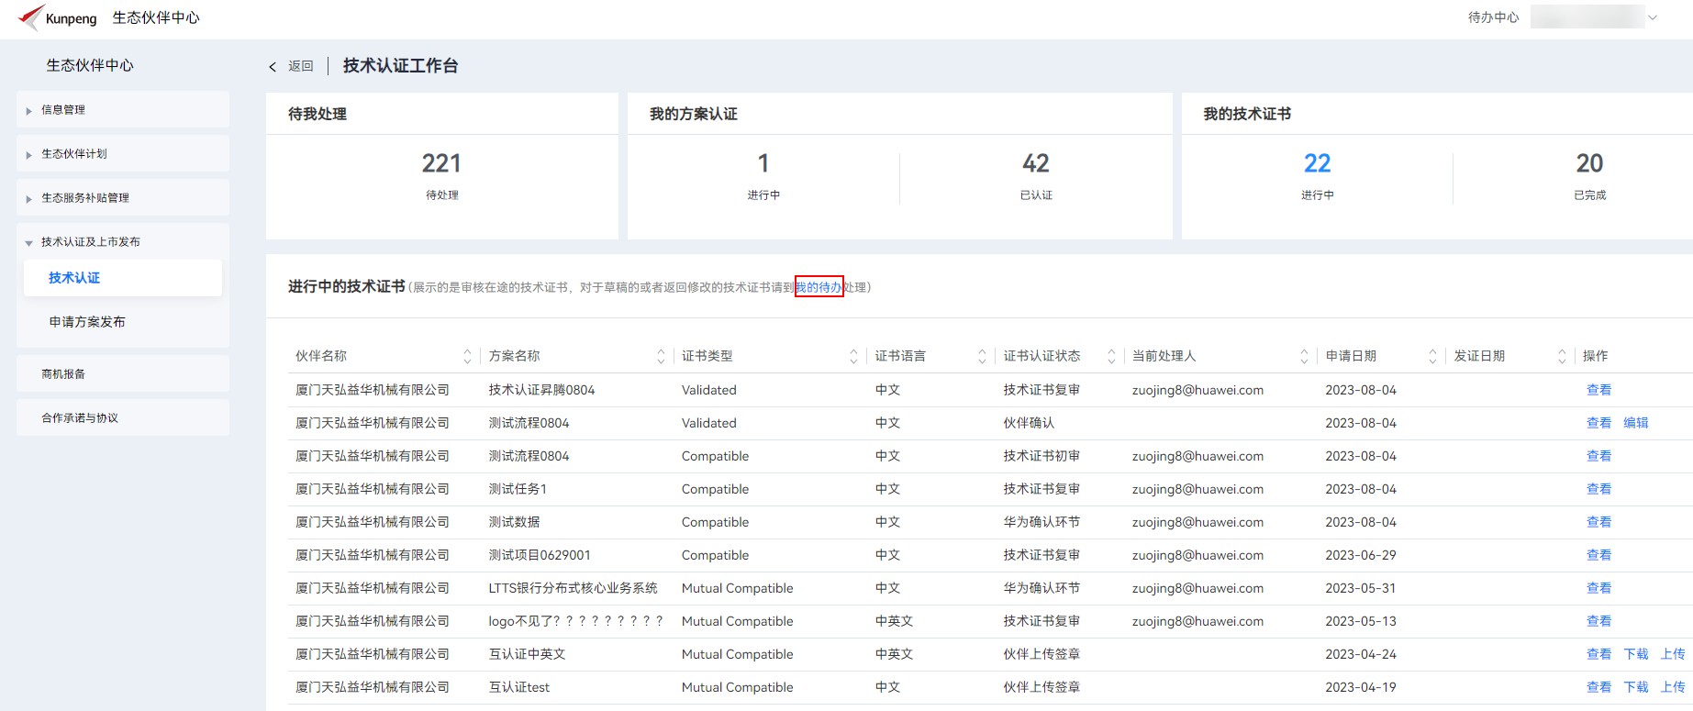1693x711 pixels.
Task: Click 编辑 in the 伙伴确认 row
Action: point(1636,423)
